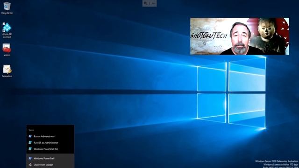This screenshot has width=299, height=168.
Task: Open the Recycle Bin desktop icon
Action: (7, 8)
